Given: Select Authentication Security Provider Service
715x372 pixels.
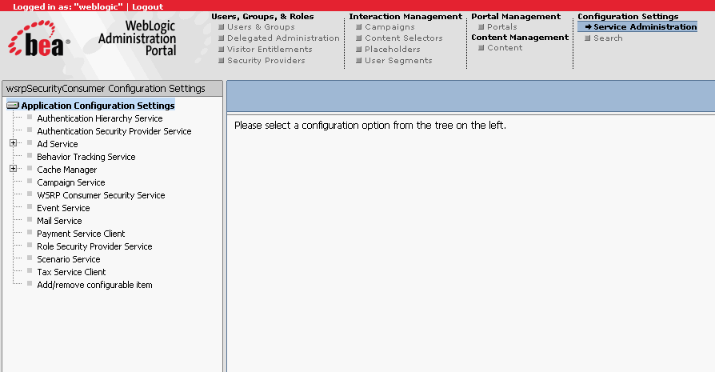Looking at the screenshot, I should click(114, 131).
